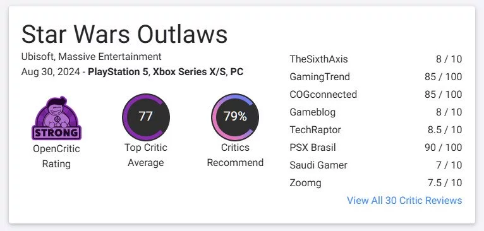This screenshot has width=484, height=231.
Task: Click the Critics Recommend caption
Action: pyautogui.click(x=235, y=155)
